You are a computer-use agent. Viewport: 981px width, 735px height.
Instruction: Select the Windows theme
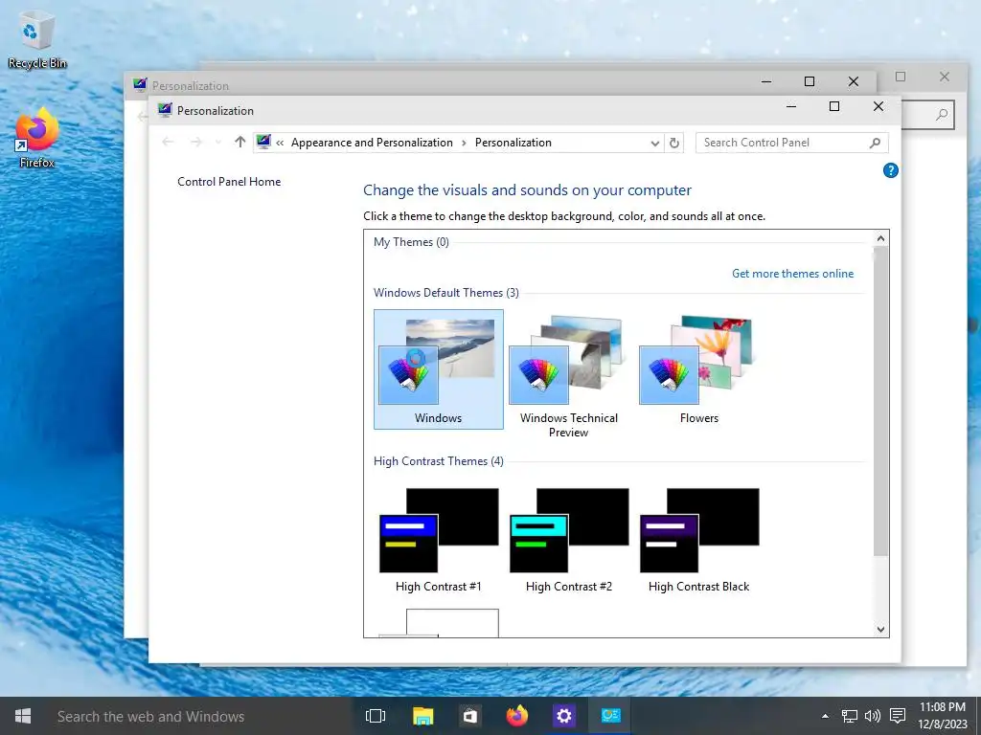coord(438,369)
